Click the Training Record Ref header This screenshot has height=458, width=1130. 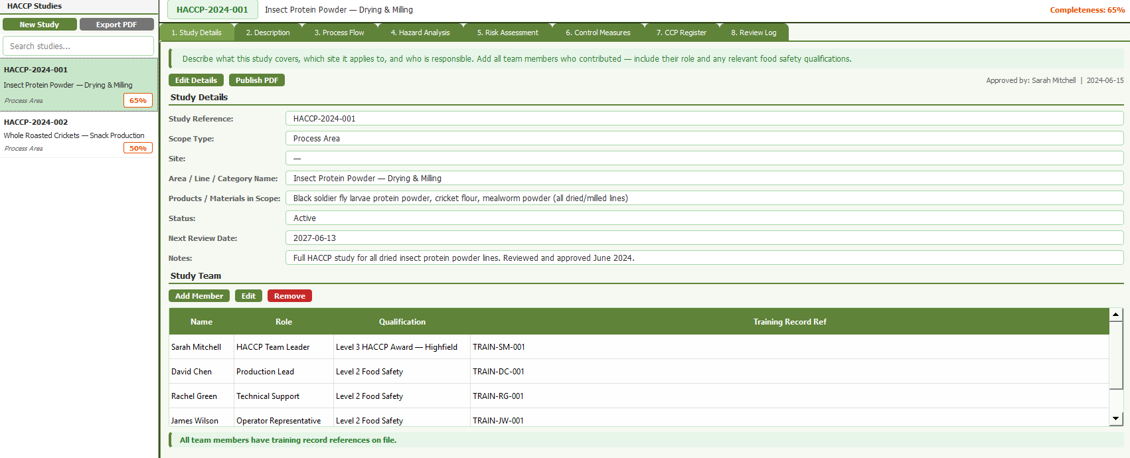[x=789, y=321]
